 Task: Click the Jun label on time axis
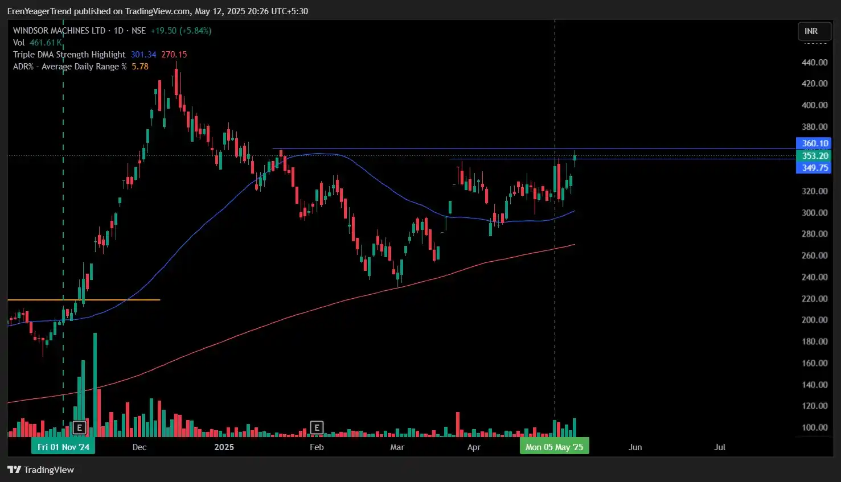tap(635, 447)
